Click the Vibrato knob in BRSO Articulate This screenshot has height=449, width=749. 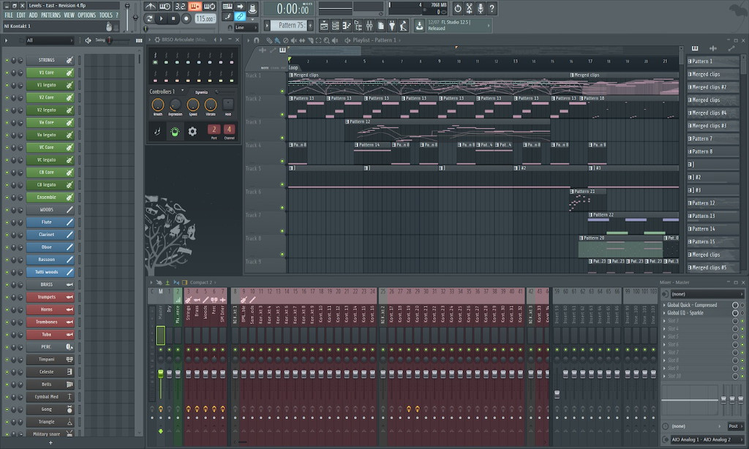pyautogui.click(x=211, y=105)
